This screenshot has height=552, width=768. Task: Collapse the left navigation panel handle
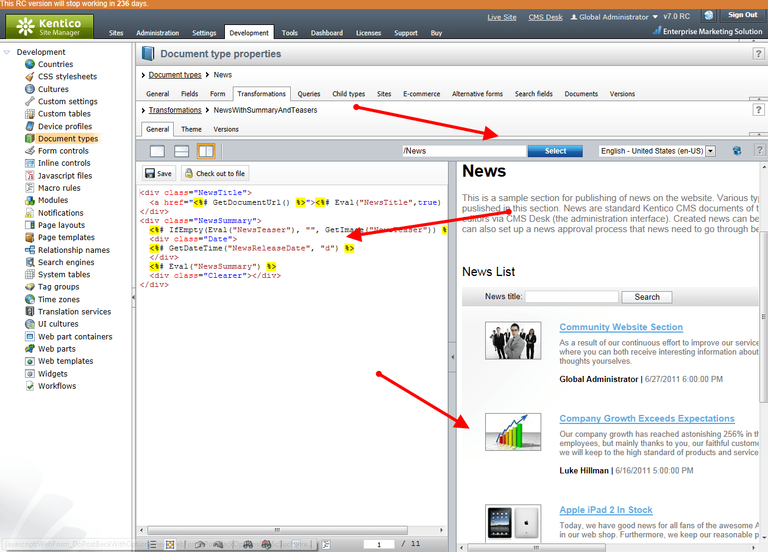tap(133, 297)
